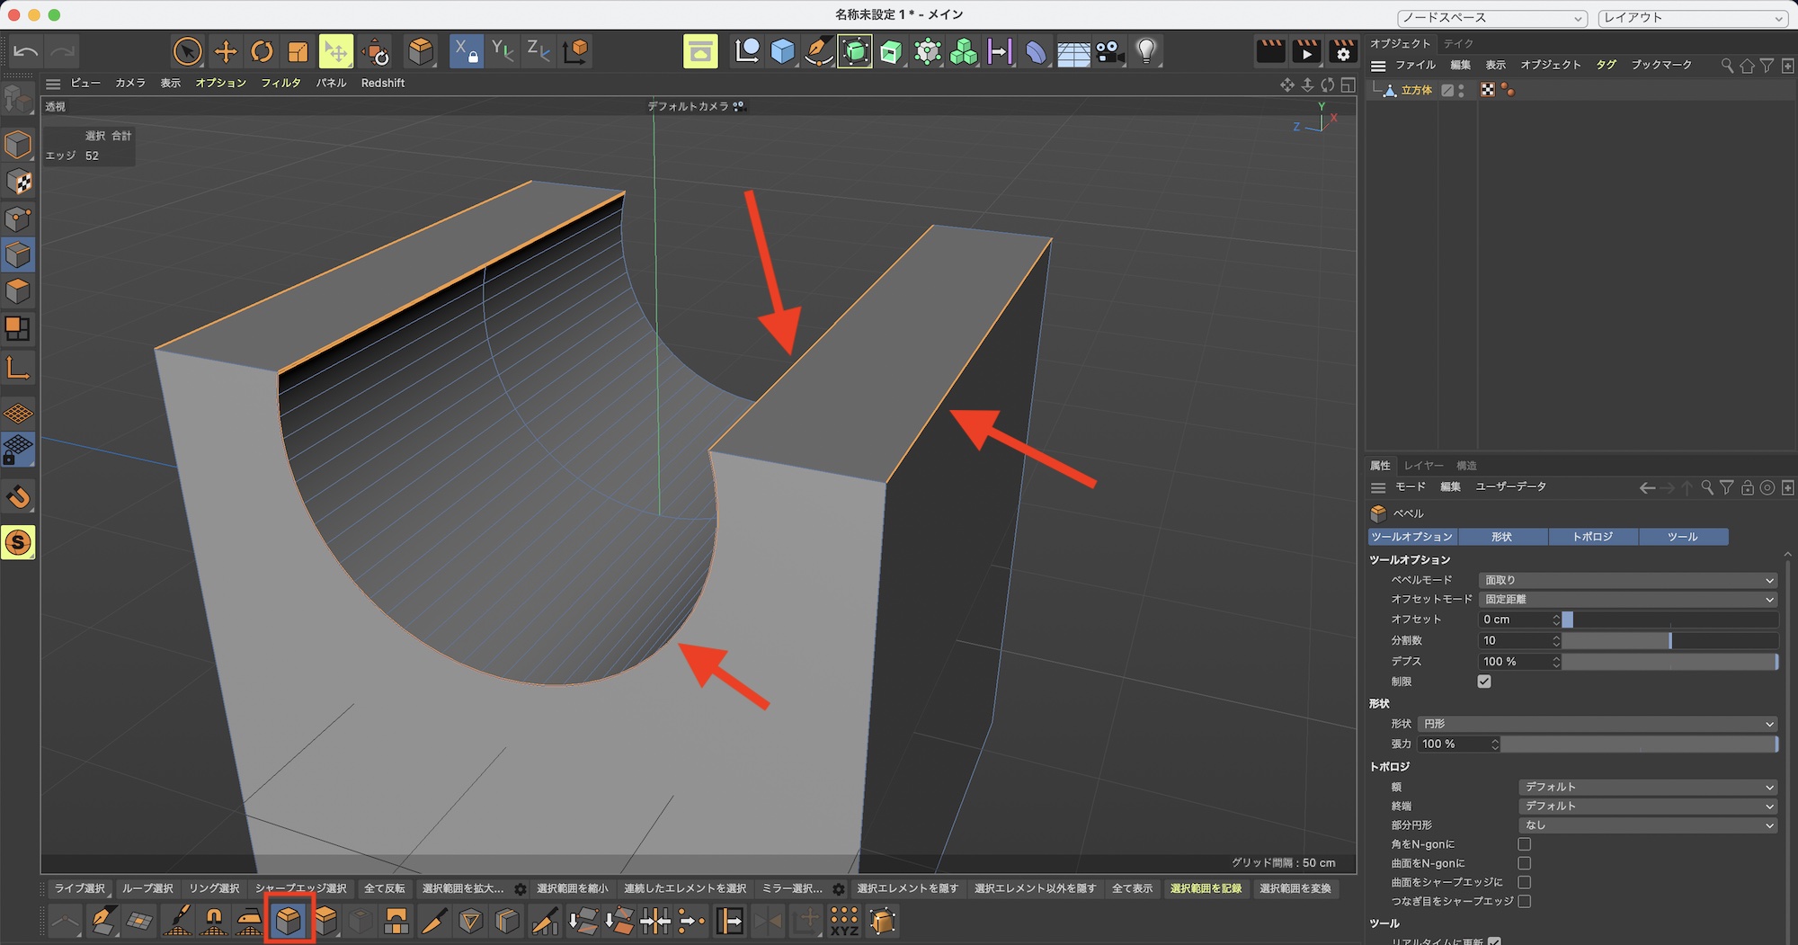Viewport: 1798px width, 945px height.
Task: Open the viewport フィルタ menu
Action: tap(280, 83)
